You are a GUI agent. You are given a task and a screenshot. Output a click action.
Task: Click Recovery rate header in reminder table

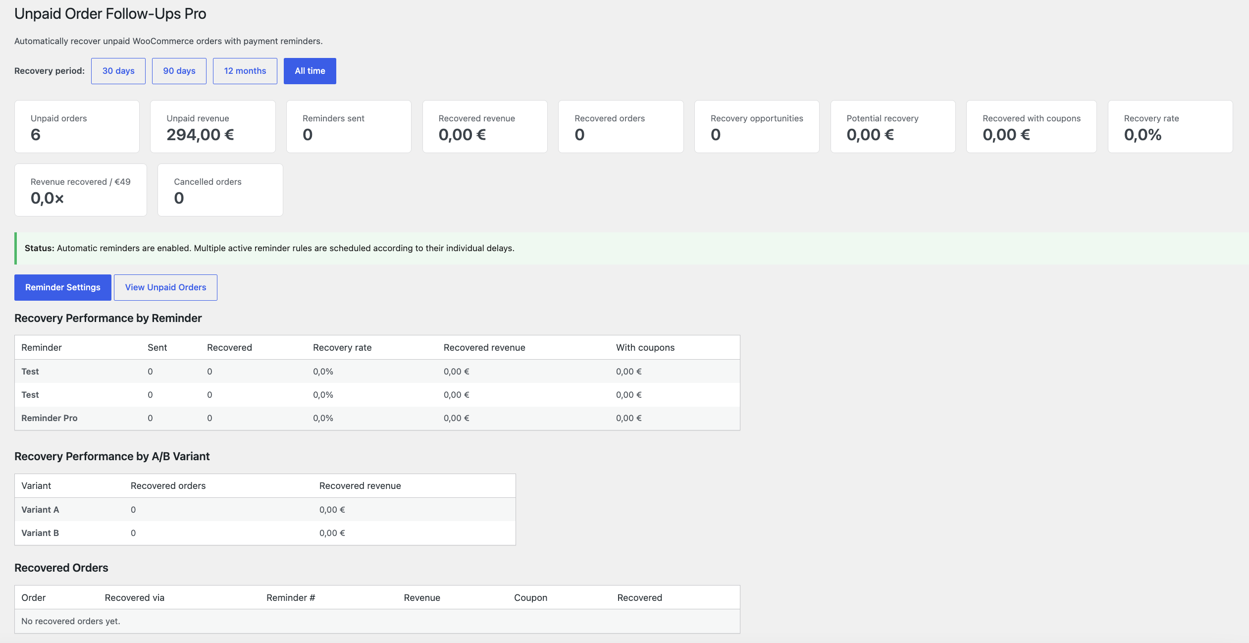[342, 348]
